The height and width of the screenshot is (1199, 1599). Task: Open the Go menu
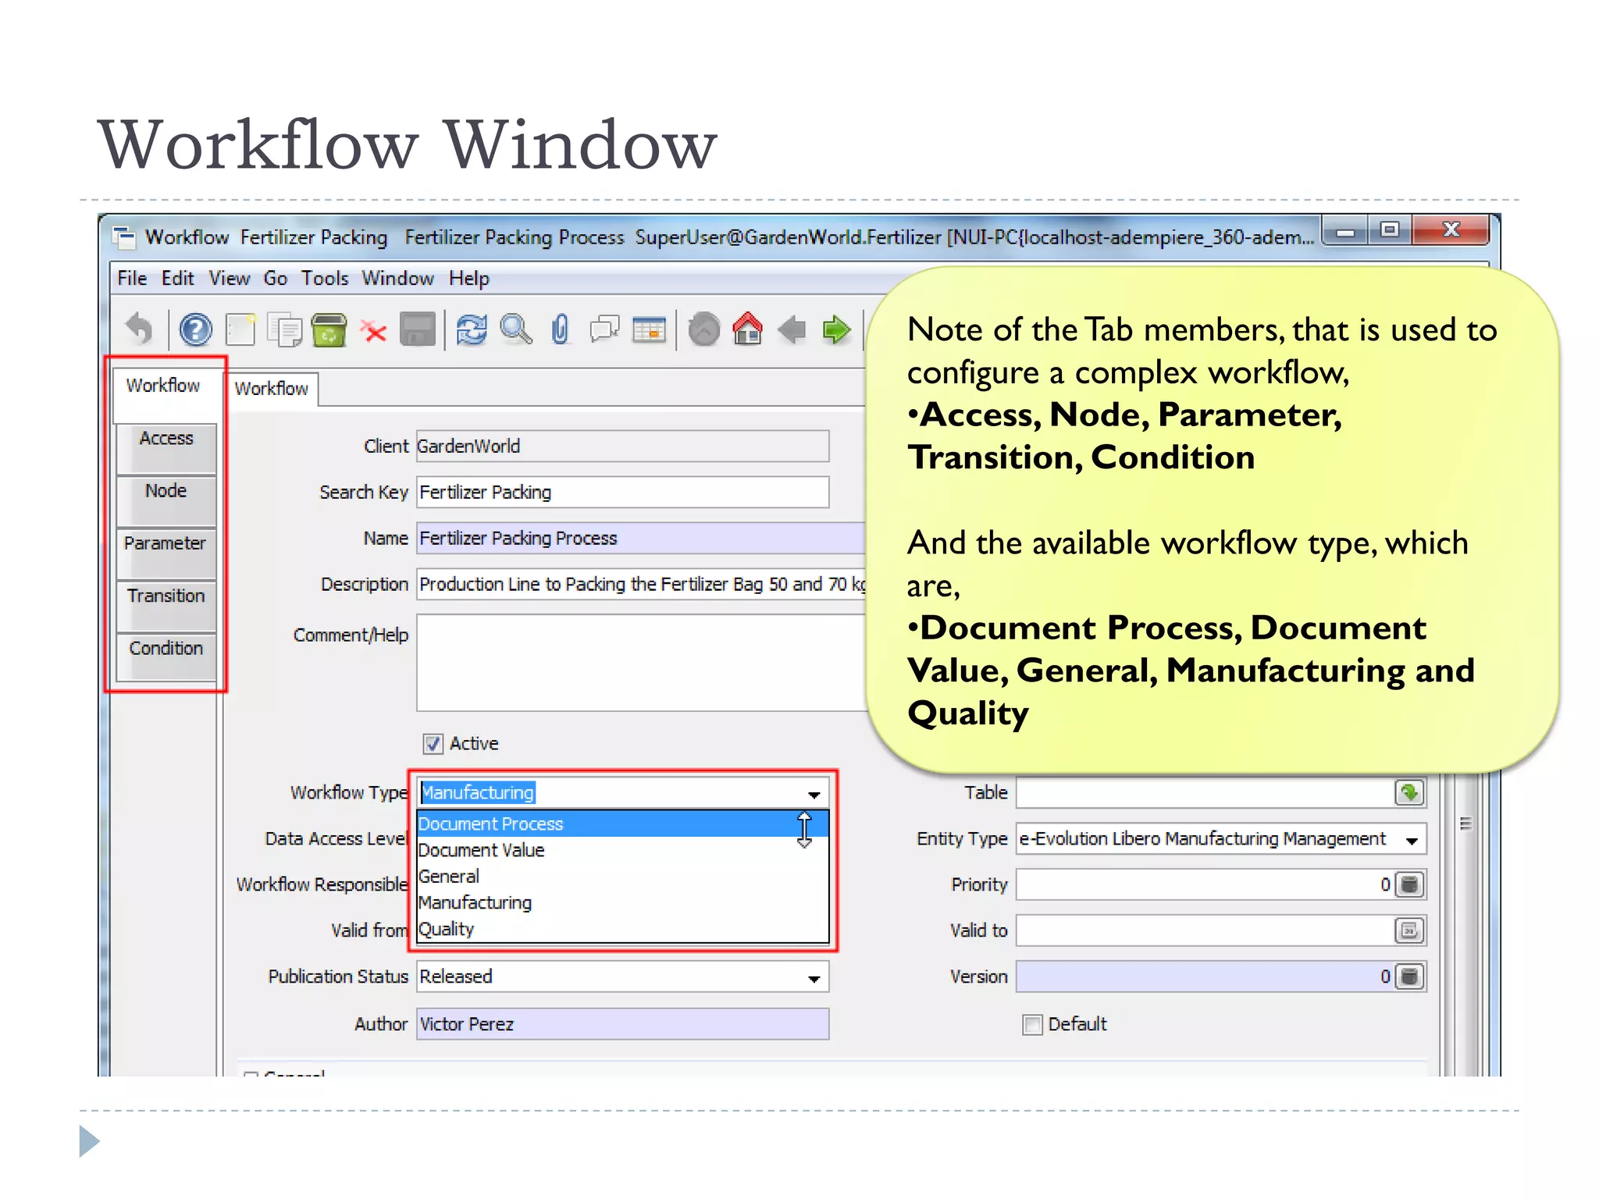tap(275, 279)
